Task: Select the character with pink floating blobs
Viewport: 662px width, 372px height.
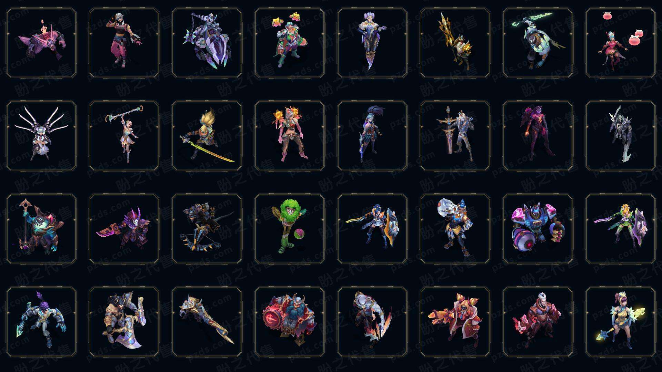Action: (621, 43)
